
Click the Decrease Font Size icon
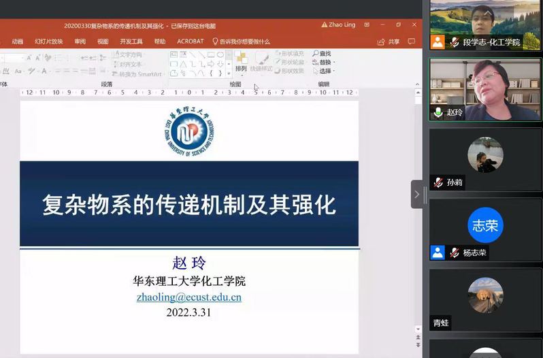tap(37, 58)
